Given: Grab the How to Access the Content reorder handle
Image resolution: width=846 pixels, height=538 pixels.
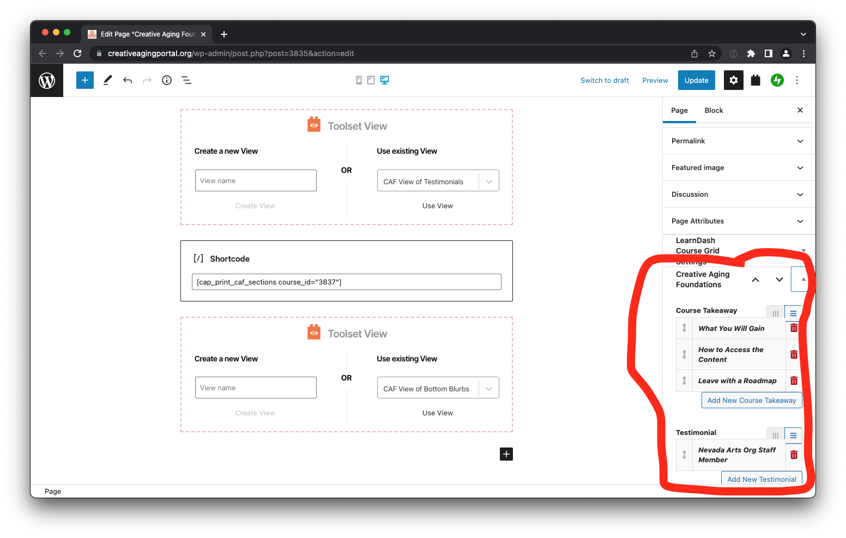Looking at the screenshot, I should pos(684,354).
